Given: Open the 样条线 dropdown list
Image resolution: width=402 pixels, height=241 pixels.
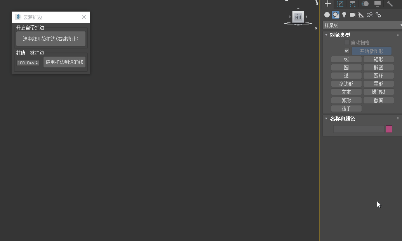Looking at the screenshot, I should click(x=362, y=25).
